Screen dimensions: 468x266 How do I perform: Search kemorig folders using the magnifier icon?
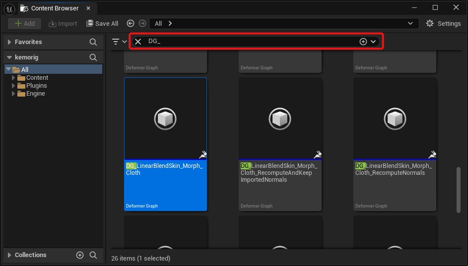tap(93, 57)
